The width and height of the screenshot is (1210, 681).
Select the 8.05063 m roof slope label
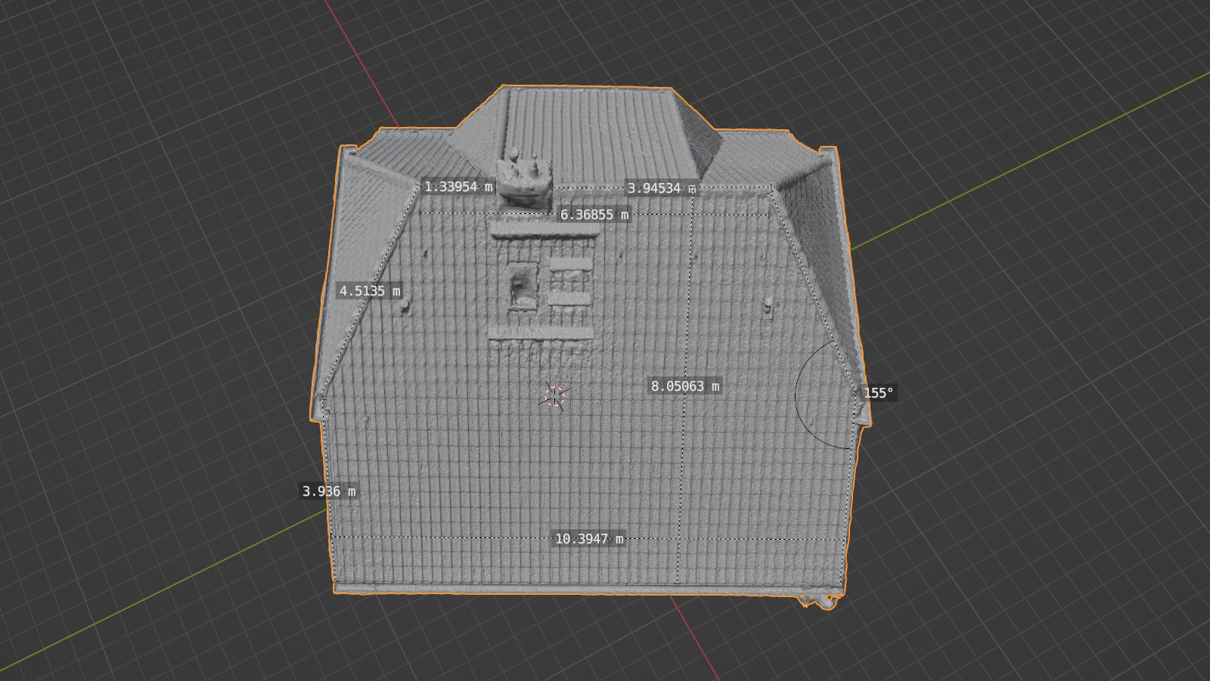[685, 386]
